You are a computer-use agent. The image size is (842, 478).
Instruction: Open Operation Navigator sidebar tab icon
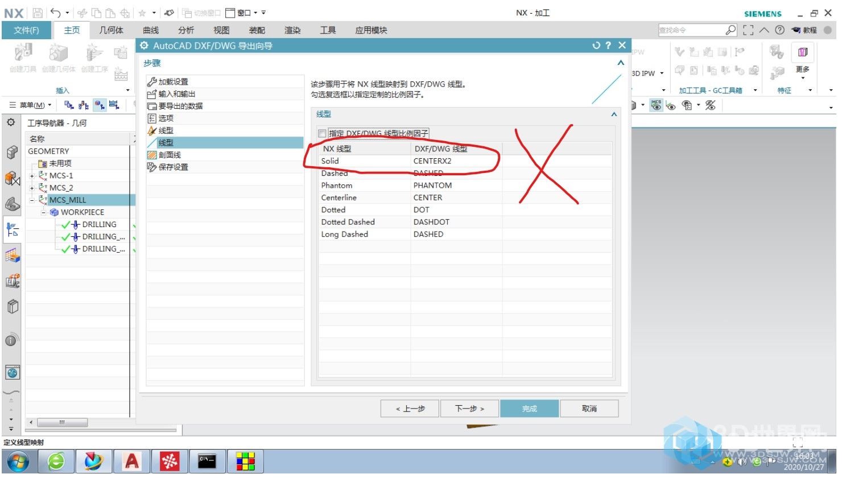pyautogui.click(x=13, y=229)
